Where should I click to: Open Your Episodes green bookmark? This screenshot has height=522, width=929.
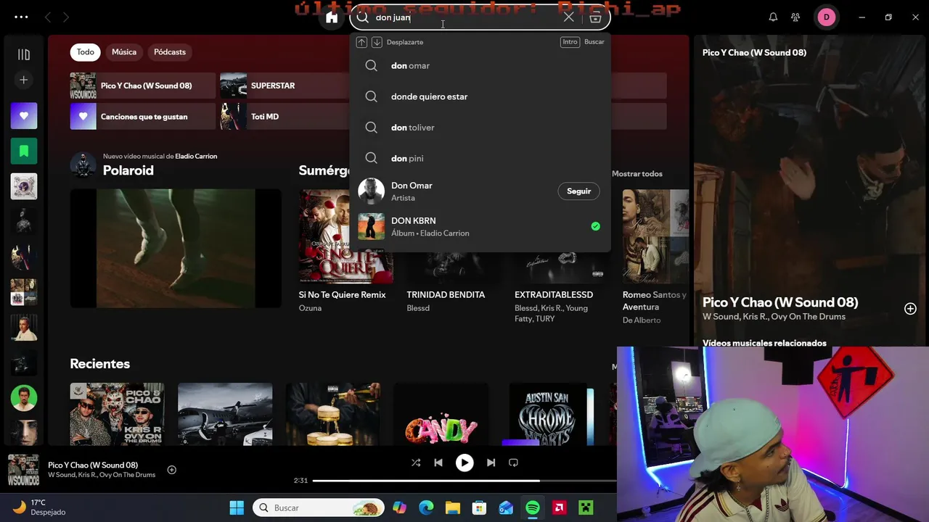click(24, 151)
